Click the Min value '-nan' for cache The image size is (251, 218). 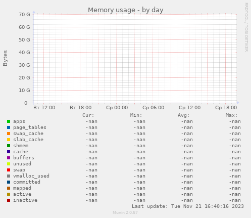tap(139, 152)
